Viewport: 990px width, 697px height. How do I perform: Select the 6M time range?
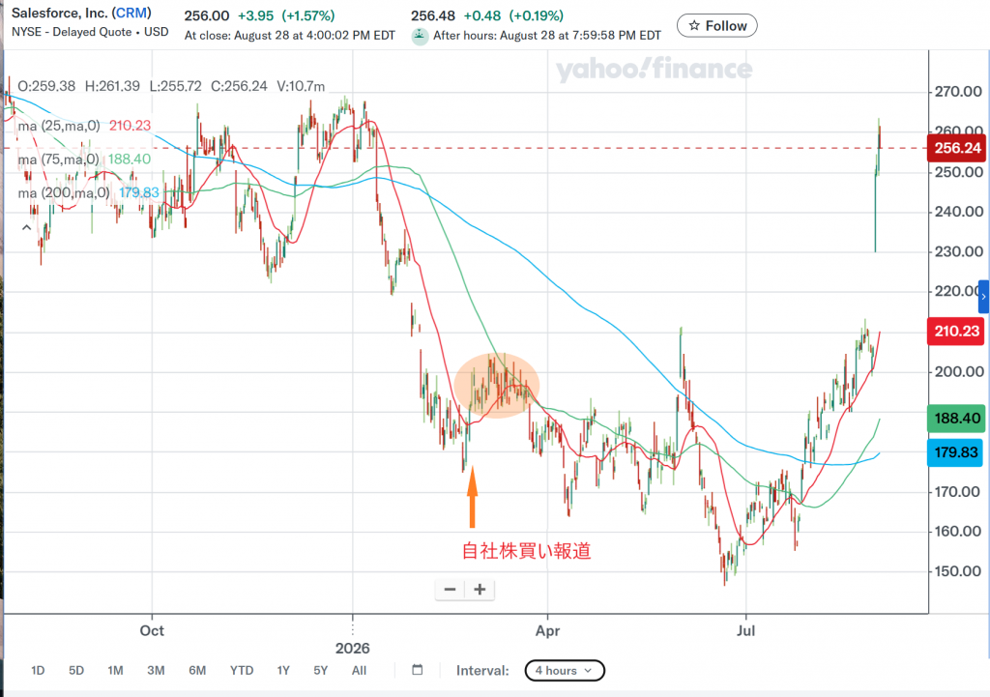click(197, 671)
